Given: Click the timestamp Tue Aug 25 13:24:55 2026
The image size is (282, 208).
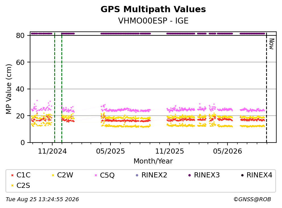Looking at the screenshot, I should tap(42, 199).
